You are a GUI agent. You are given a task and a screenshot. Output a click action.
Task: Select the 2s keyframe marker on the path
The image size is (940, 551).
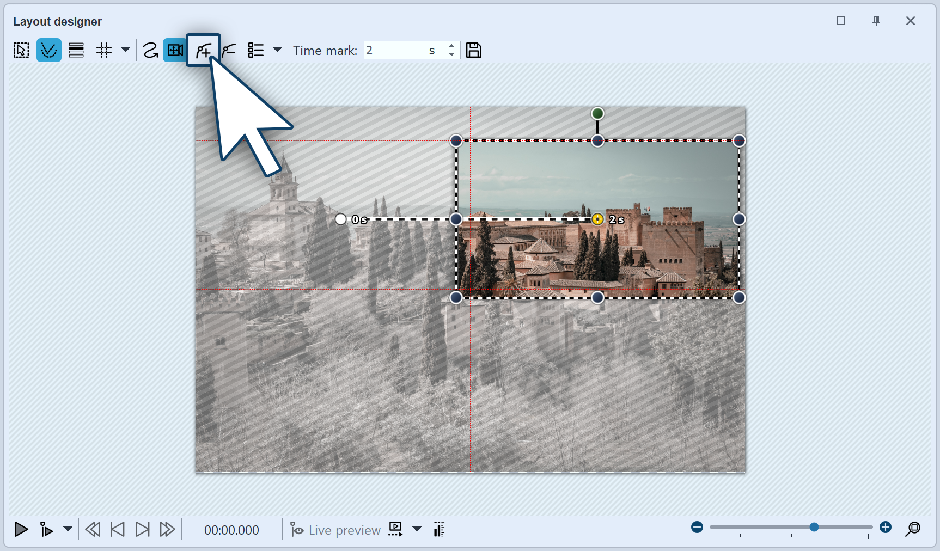tap(597, 219)
